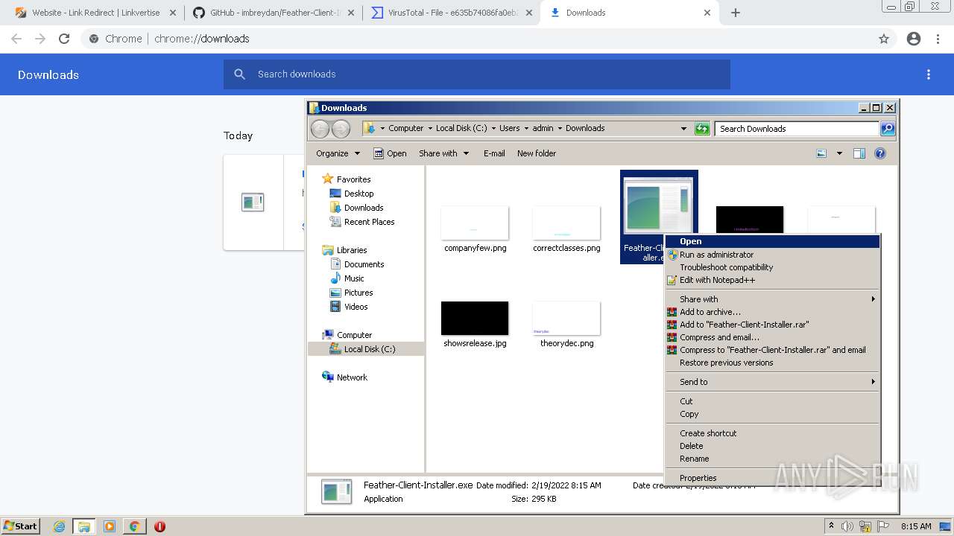Open the Share with toolbar dropdown
The image size is (954, 536).
tap(444, 153)
